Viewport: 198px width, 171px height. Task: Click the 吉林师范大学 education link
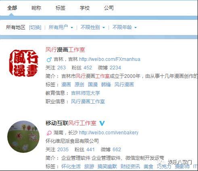(x=85, y=93)
